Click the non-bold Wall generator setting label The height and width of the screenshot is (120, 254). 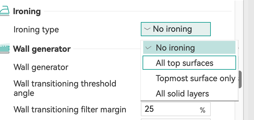click(41, 67)
